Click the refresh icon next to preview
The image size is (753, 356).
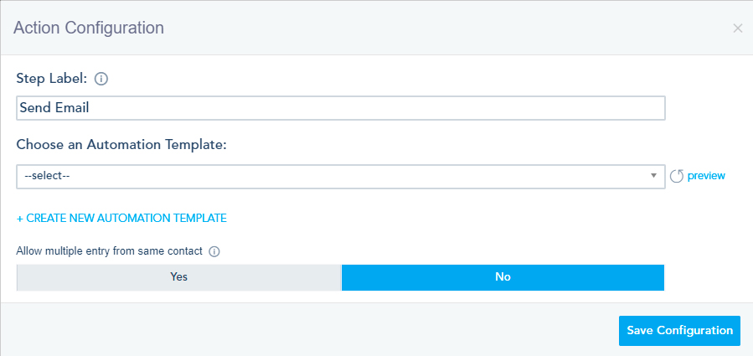coord(677,176)
